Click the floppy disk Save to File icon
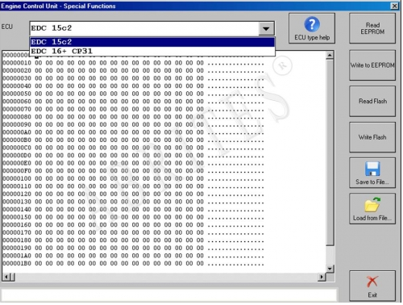The image size is (403, 305). pyautogui.click(x=372, y=169)
